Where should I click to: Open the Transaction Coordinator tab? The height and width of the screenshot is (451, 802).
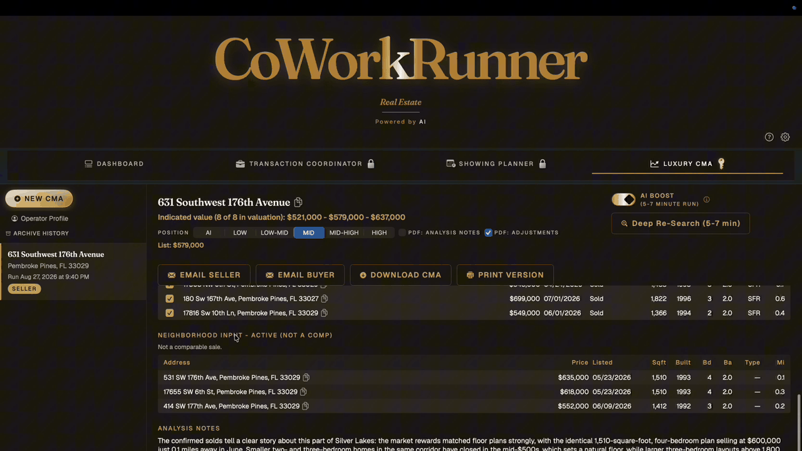[x=305, y=163]
